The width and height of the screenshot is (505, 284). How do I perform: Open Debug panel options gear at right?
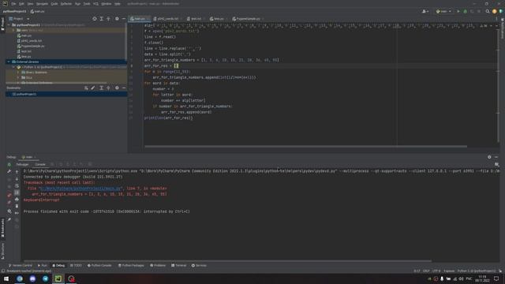pyautogui.click(x=489, y=157)
